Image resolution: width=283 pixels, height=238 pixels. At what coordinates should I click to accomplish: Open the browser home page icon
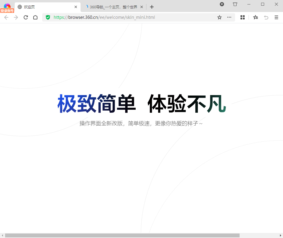(x=35, y=17)
